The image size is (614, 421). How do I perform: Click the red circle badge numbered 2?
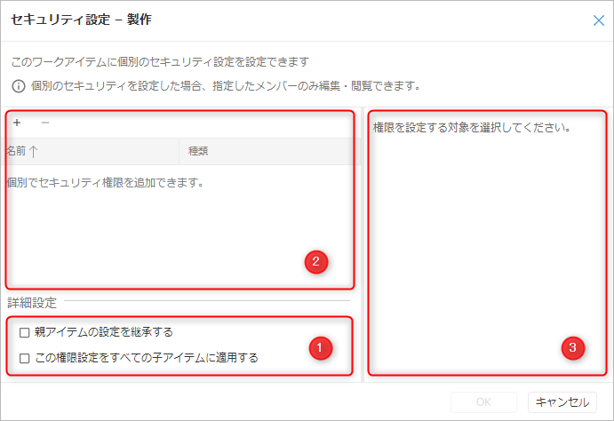[315, 261]
